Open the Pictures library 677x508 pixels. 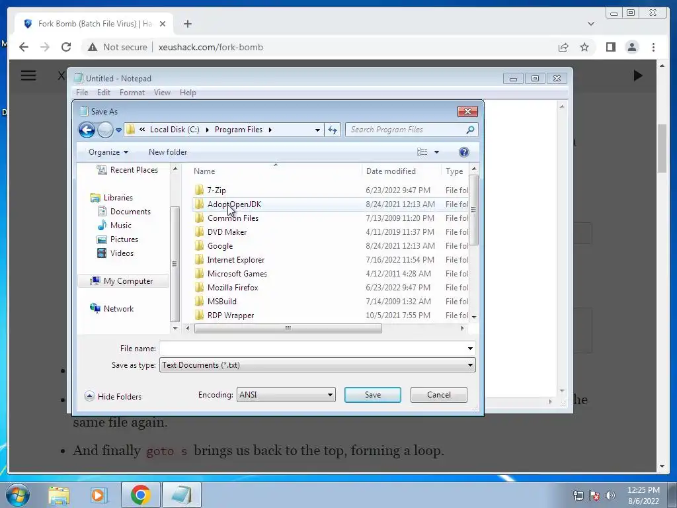point(124,239)
